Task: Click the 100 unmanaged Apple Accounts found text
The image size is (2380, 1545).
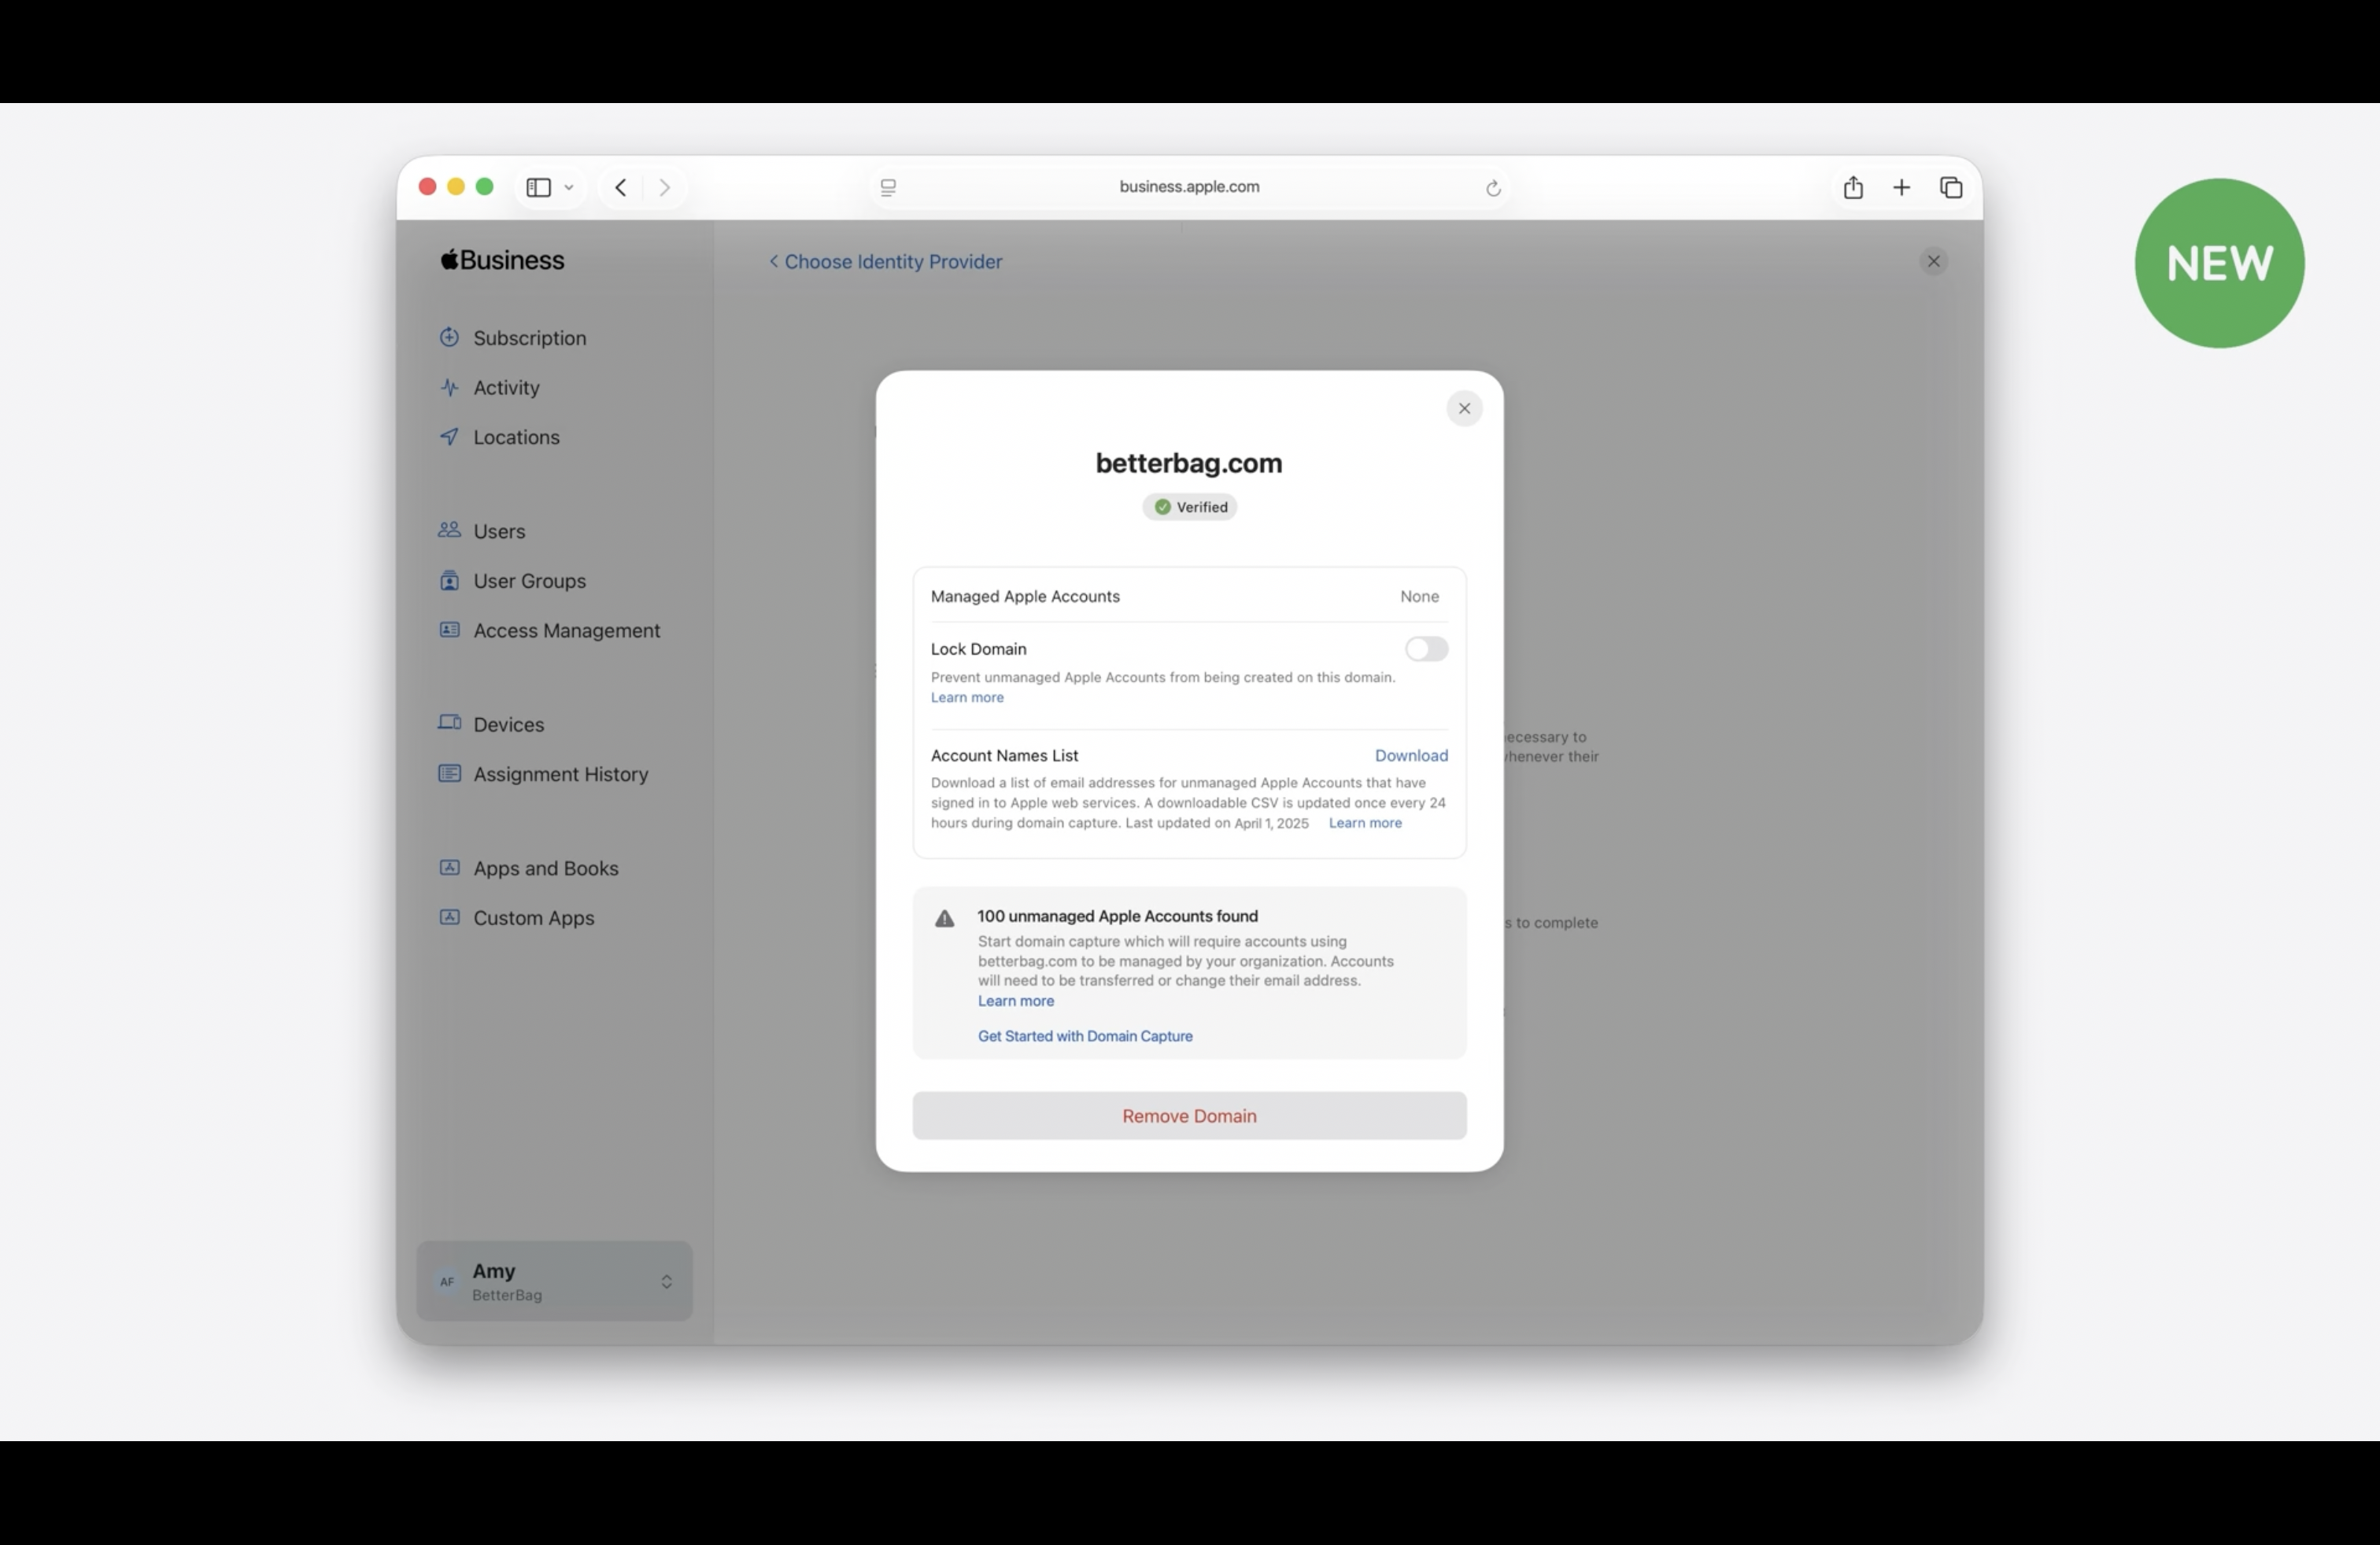Action: click(1117, 916)
